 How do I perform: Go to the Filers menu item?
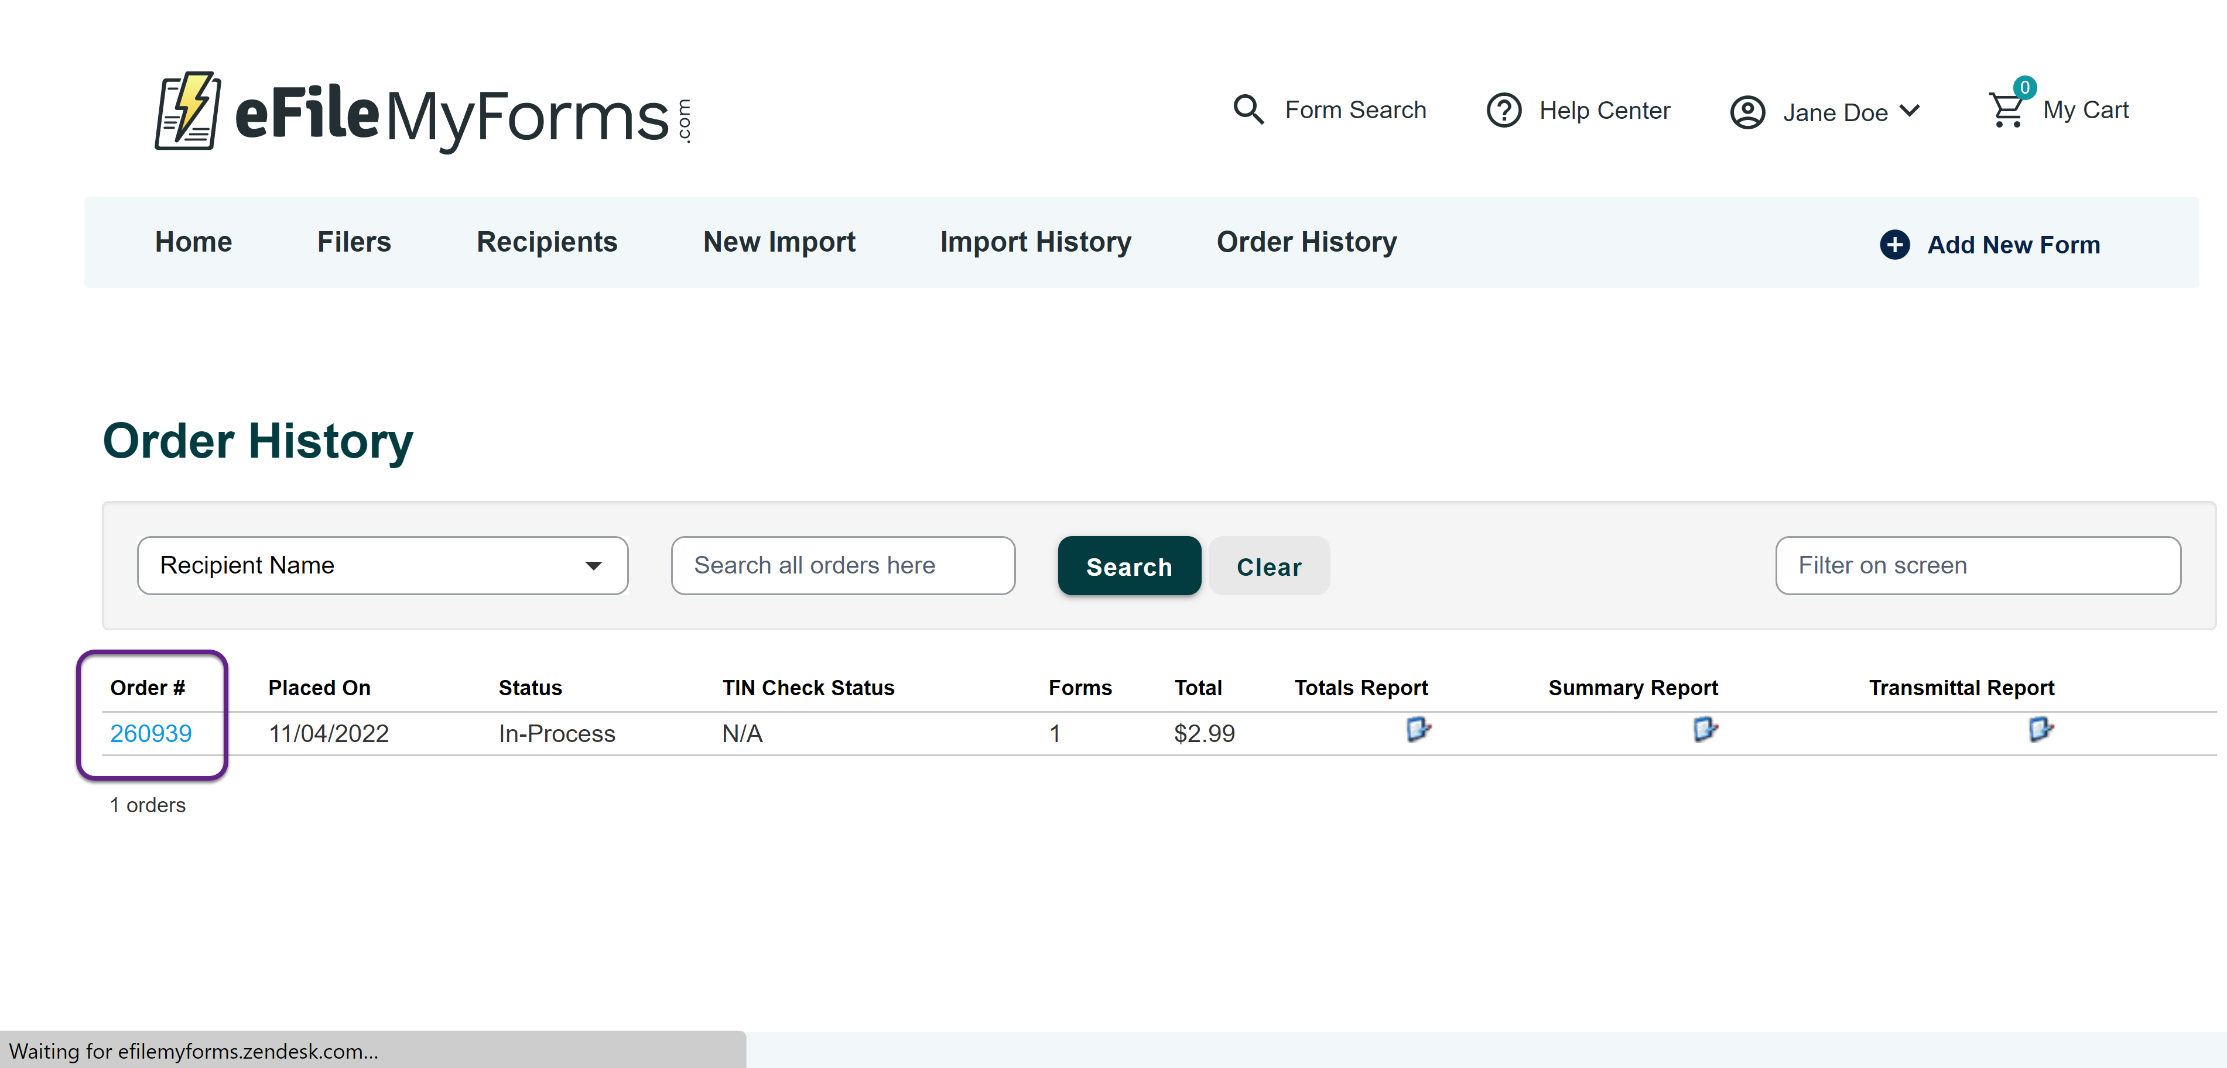click(x=354, y=242)
